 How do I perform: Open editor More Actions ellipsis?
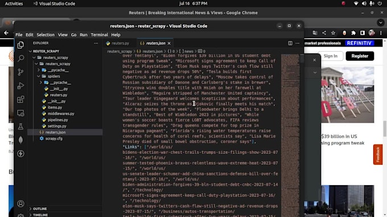click(x=298, y=43)
